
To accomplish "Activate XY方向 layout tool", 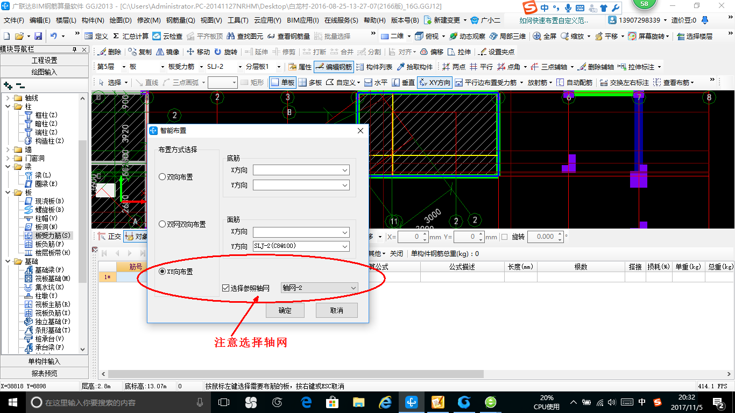I will [x=434, y=83].
